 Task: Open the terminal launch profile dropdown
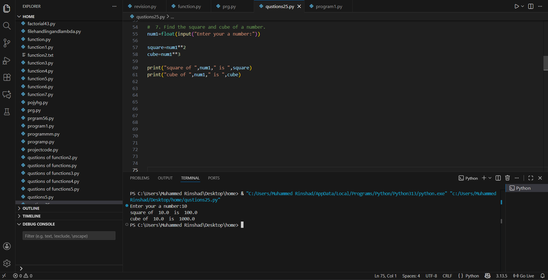pyautogui.click(x=490, y=178)
